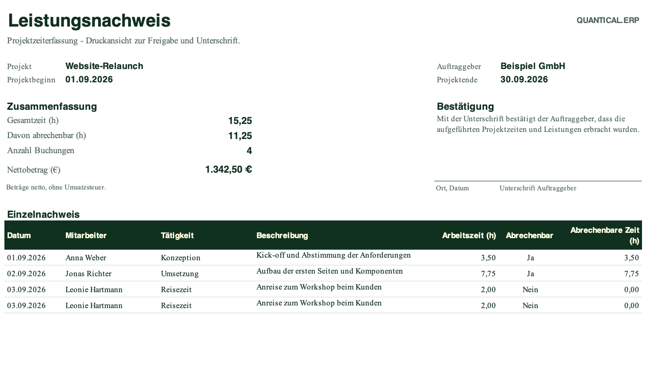Click the client name "Beispiel GmbH"
The height and width of the screenshot is (386, 665).
(x=533, y=66)
